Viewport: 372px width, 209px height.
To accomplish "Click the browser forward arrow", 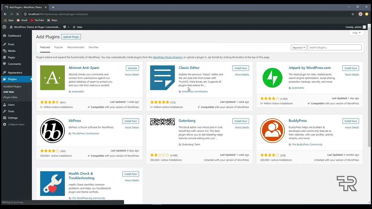I will pyautogui.click(x=11, y=14).
